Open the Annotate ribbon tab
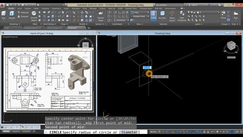243x137 pixels. pos(76,8)
